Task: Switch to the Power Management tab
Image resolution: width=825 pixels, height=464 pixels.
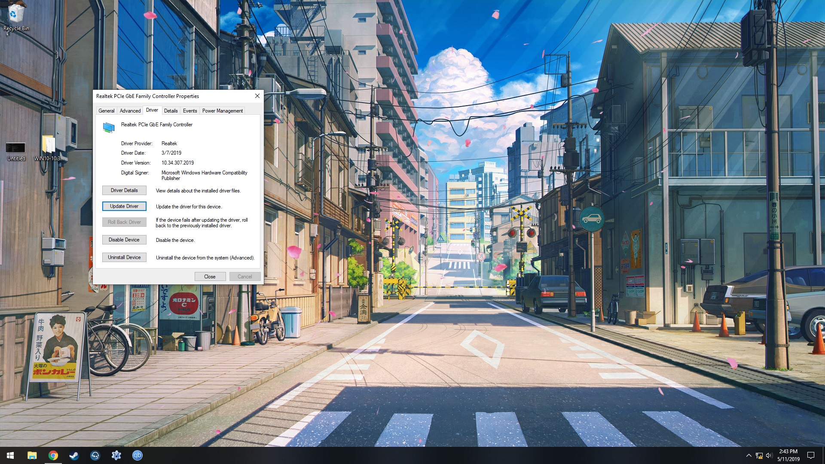Action: click(x=222, y=111)
